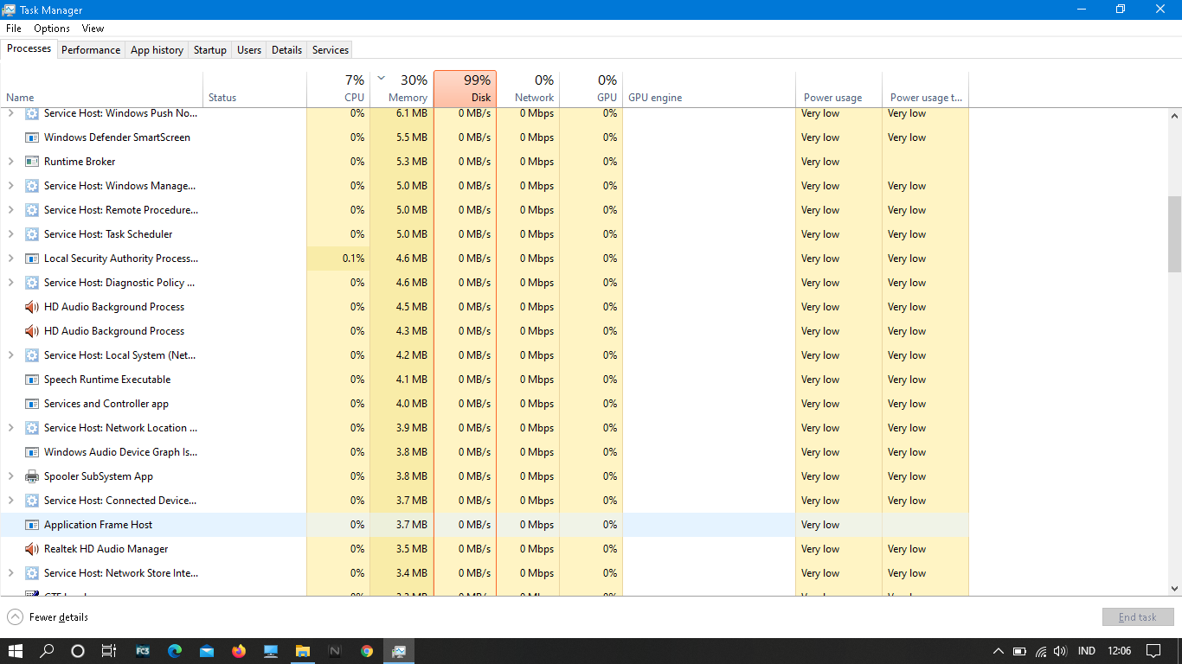Click the Windows Defender SmartScreen process icon
This screenshot has height=664, width=1182.
pyautogui.click(x=32, y=137)
